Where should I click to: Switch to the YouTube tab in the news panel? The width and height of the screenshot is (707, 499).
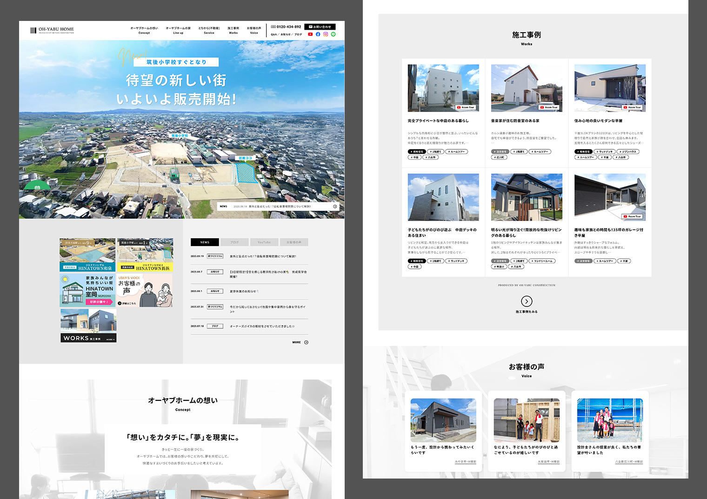[264, 242]
